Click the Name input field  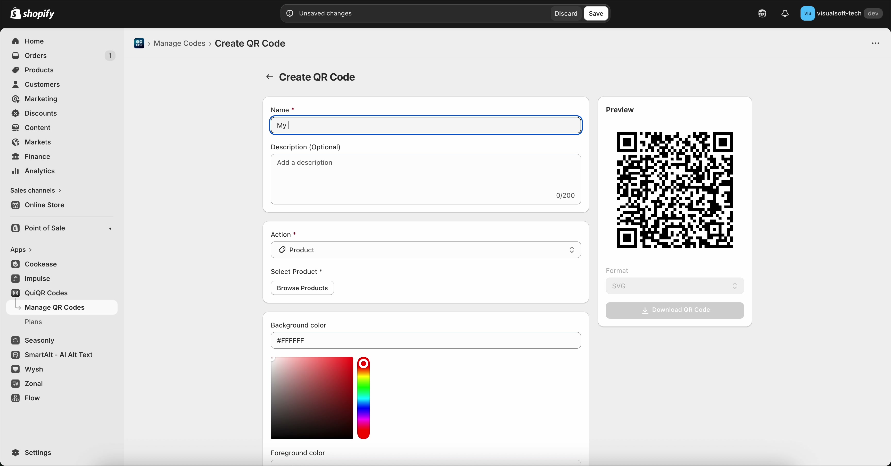click(425, 125)
